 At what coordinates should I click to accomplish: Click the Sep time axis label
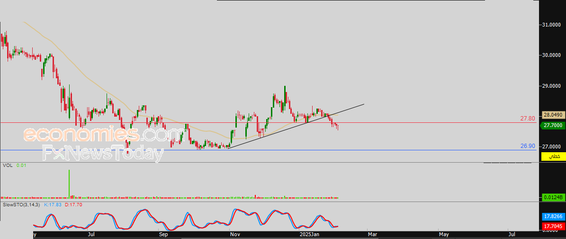(163, 235)
